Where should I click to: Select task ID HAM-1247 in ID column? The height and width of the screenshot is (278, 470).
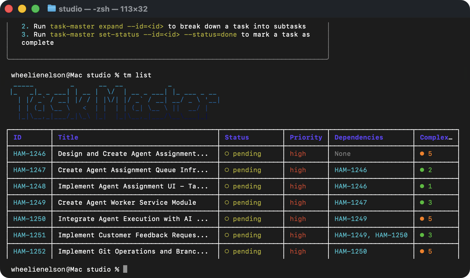[30, 170]
